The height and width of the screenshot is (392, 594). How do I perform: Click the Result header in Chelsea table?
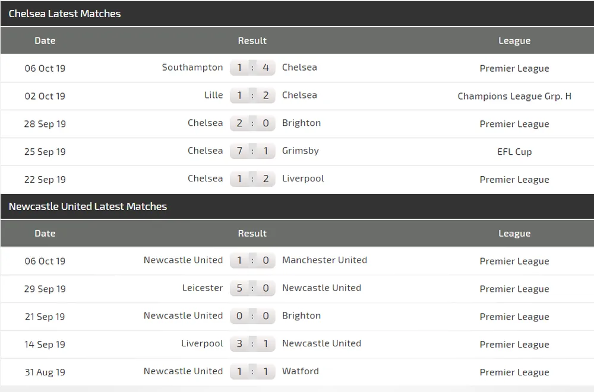252,41
